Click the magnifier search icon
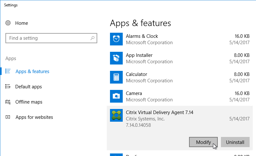Viewport: 256px width, 156px height. [92, 38]
